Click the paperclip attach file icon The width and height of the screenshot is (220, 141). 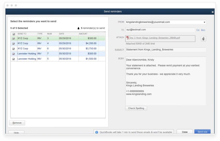click(x=203, y=38)
